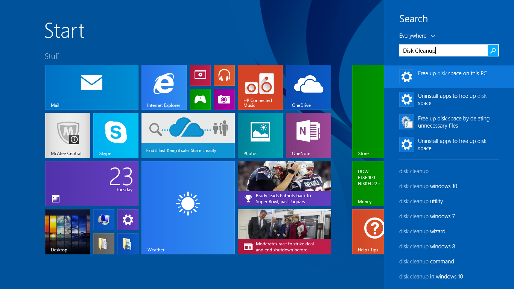Viewport: 514px width, 289px height.
Task: Open the Help+Tips tile
Action: coord(368,232)
